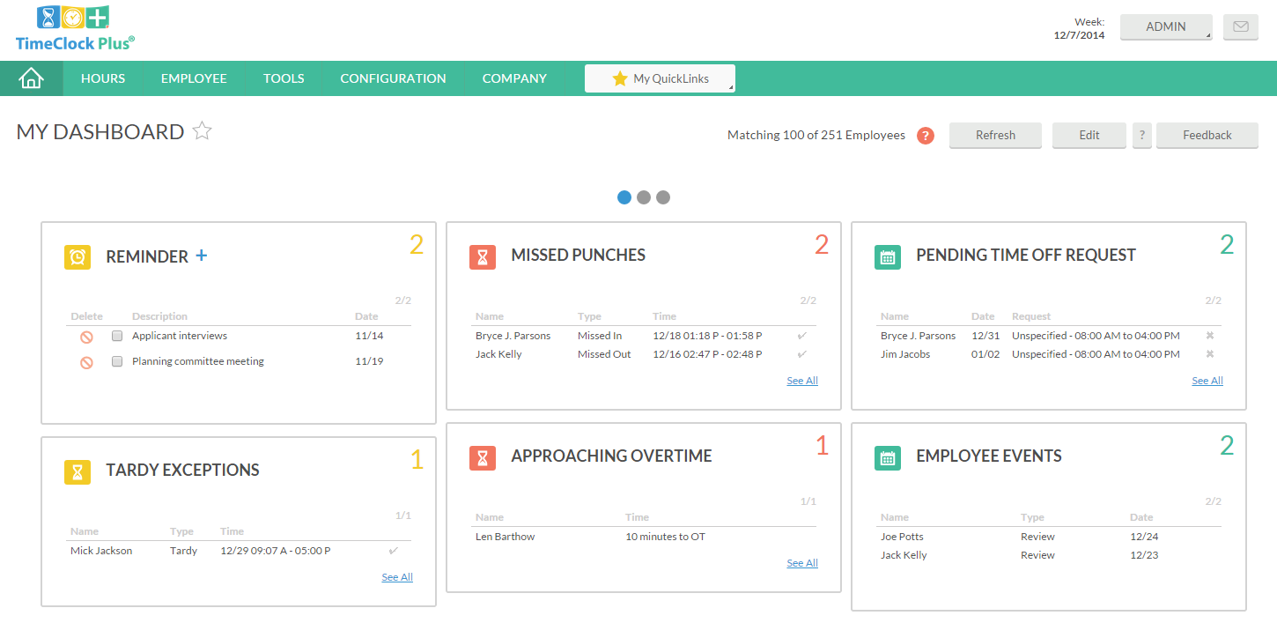Open the mail envelope icon
Image resolution: width=1277 pixels, height=623 pixels.
(1240, 26)
